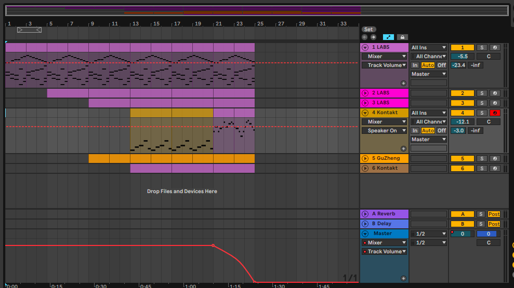Open the All Ins dropdown on 1 LABS
This screenshot has height=288, width=514.
[428, 48]
